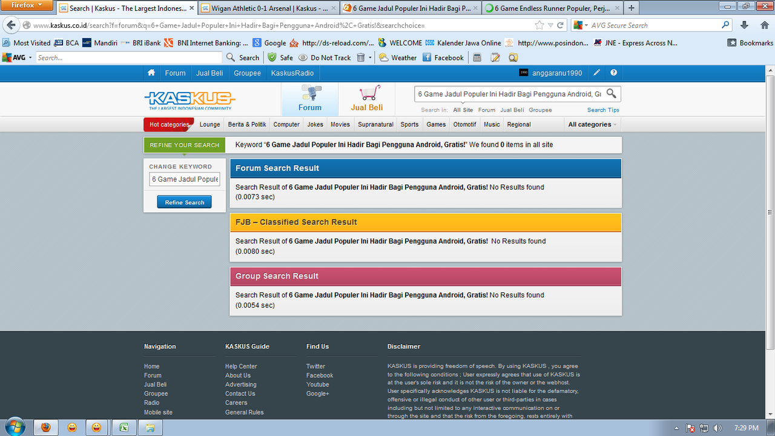Open Search Tips link
Screen dimensions: 775x436
[603, 110]
